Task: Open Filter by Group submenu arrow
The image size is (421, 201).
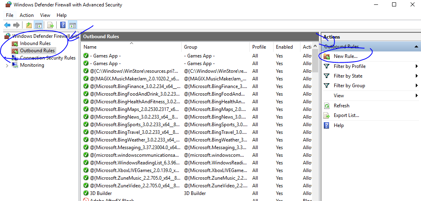Action: pos(417,86)
